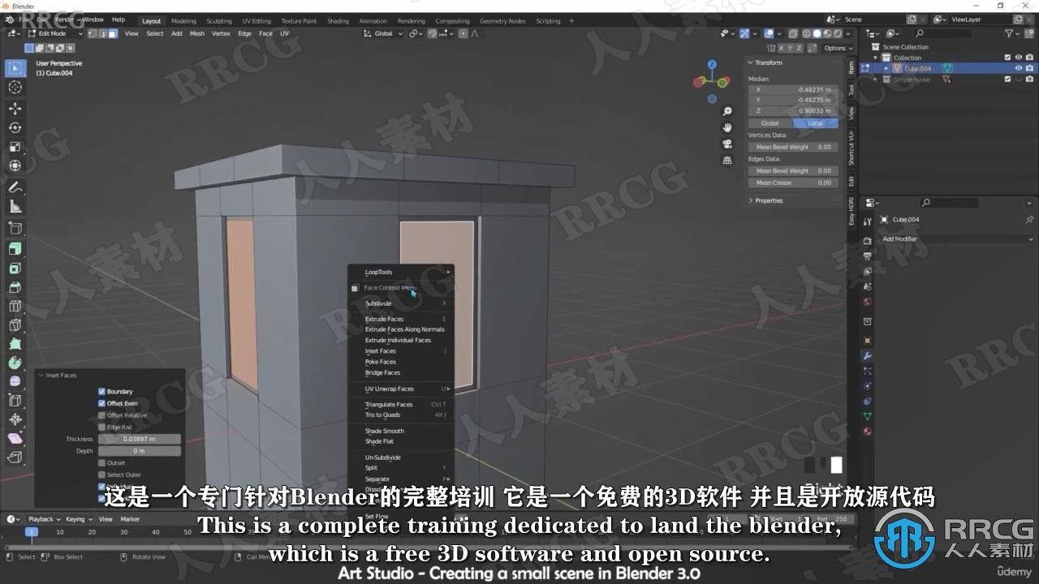This screenshot has height=584, width=1039.
Task: Open the Modeling workspace tab
Action: 183,21
